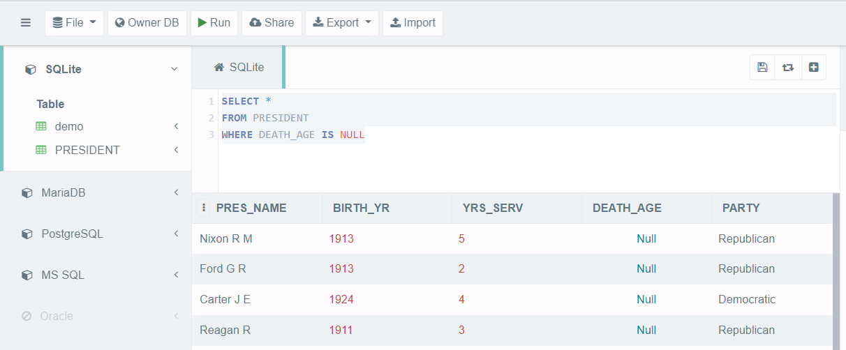Image resolution: width=846 pixels, height=350 pixels.
Task: Click the Share button
Action: 272,22
